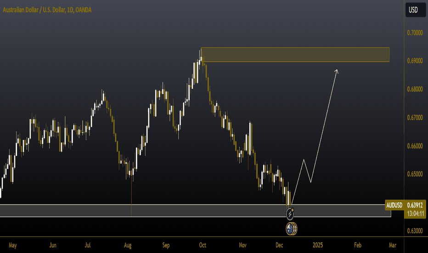Click the Dec label on time axis
Viewport: 428px width, 253px height.
279,245
